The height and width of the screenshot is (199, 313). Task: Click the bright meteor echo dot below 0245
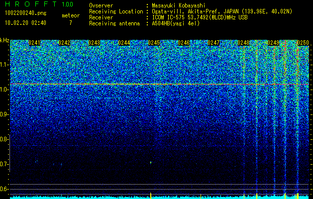[x=151, y=163]
